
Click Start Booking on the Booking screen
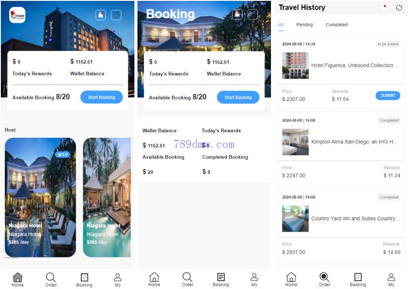[238, 97]
